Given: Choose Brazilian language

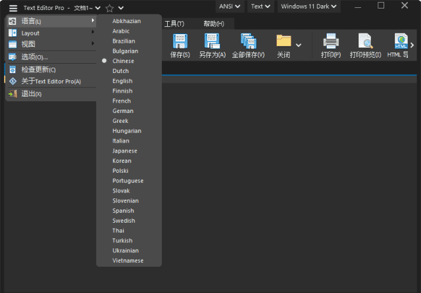Looking at the screenshot, I should tap(129, 41).
